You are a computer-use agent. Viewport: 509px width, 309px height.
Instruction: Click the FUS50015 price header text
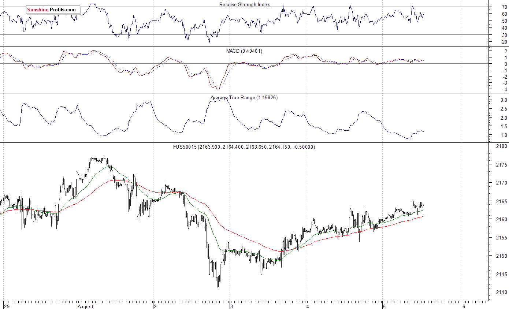click(x=244, y=147)
